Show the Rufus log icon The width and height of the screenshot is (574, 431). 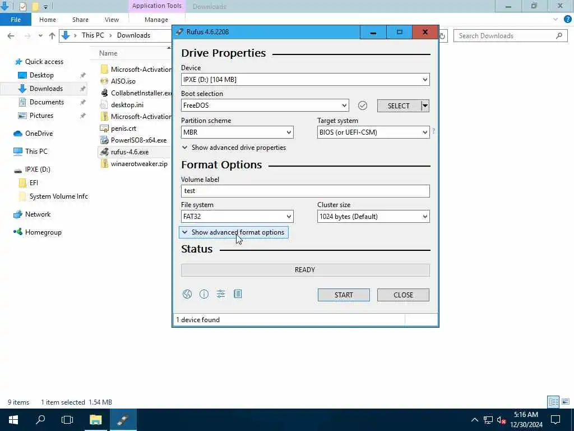238,294
